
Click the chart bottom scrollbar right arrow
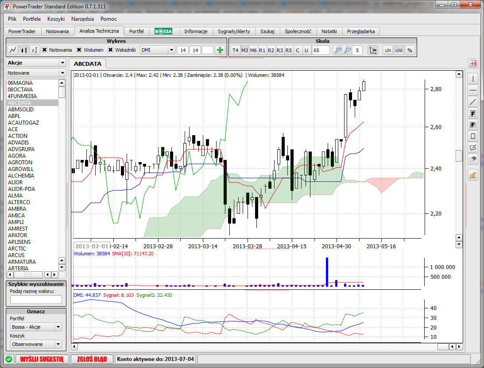pos(460,347)
